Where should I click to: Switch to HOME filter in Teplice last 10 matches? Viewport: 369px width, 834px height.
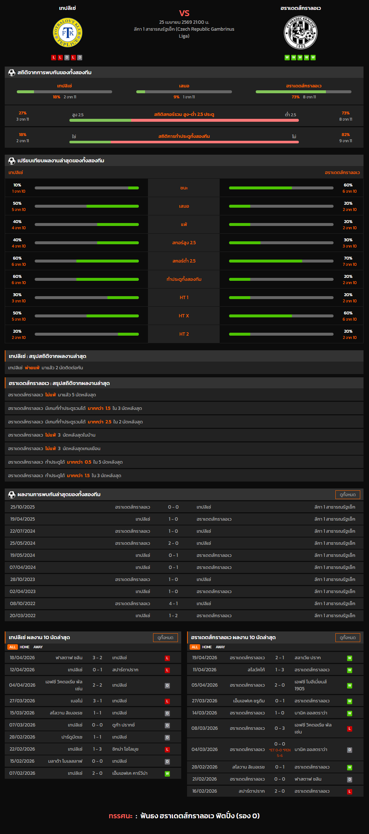click(x=24, y=647)
